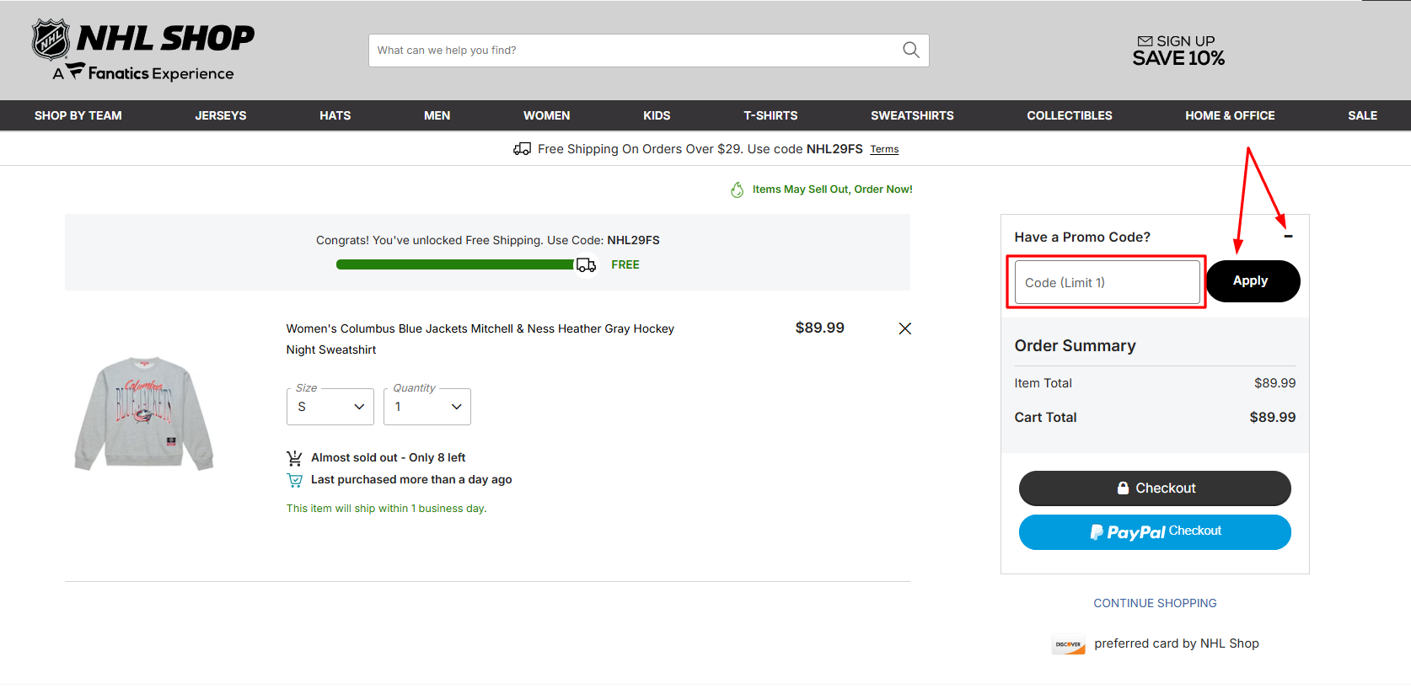
Task: Open the Sale menu
Action: click(x=1362, y=115)
